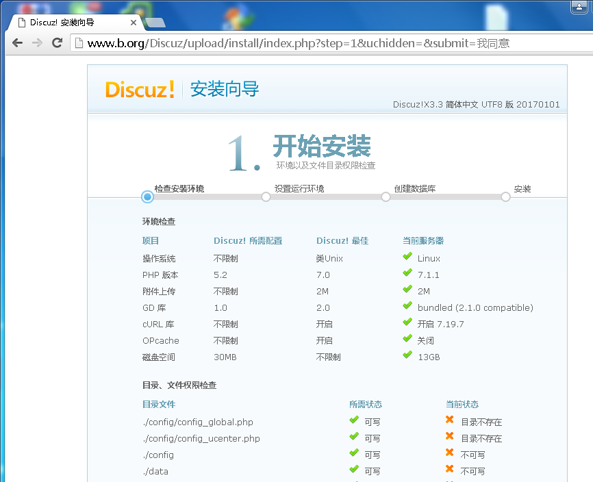Click the 安装 step marker
The height and width of the screenshot is (482, 593).
coord(505,197)
